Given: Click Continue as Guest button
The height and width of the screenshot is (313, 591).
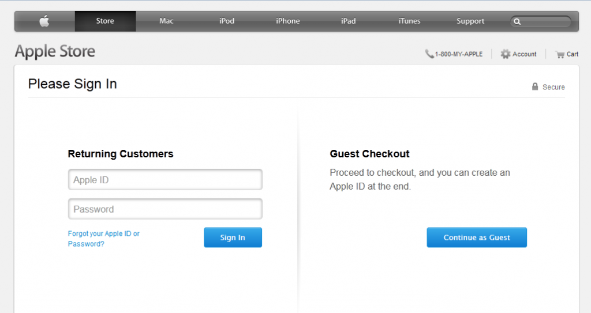Looking at the screenshot, I should pyautogui.click(x=477, y=237).
